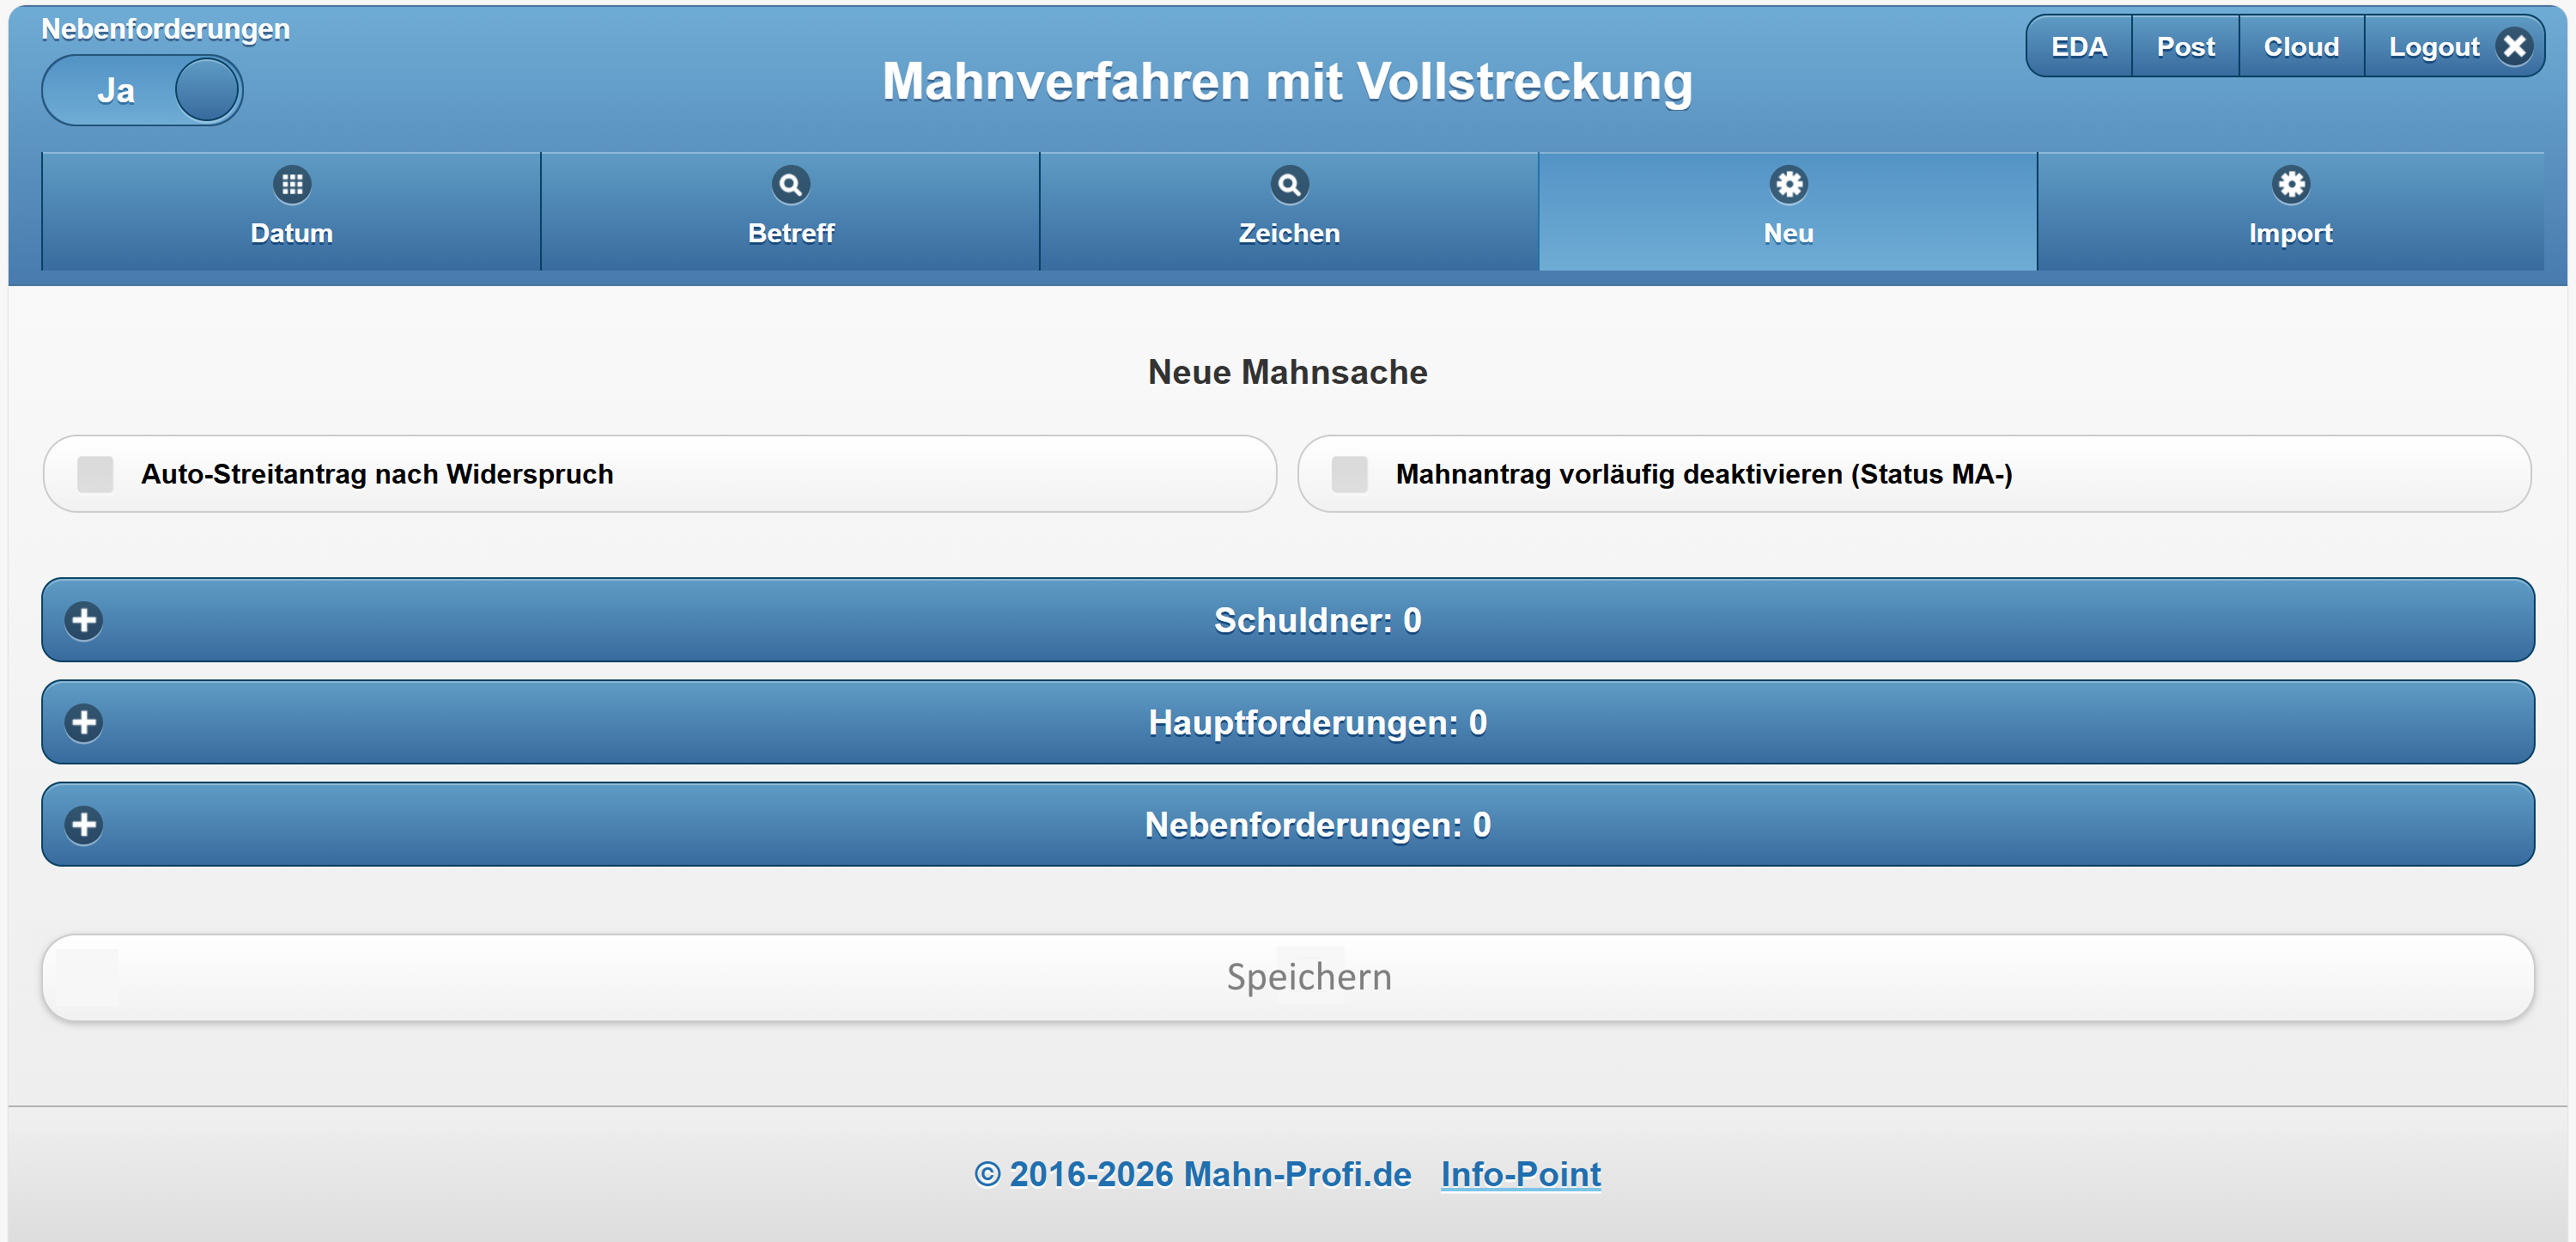This screenshot has height=1242, width=2576.
Task: Expand the Schuldner: 0 section
Action: (1316, 620)
